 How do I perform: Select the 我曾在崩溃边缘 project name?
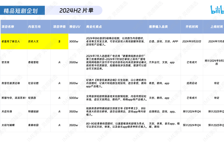pos(11,83)
